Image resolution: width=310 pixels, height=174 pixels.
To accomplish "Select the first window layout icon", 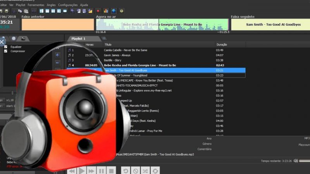I will (x=41, y=11).
